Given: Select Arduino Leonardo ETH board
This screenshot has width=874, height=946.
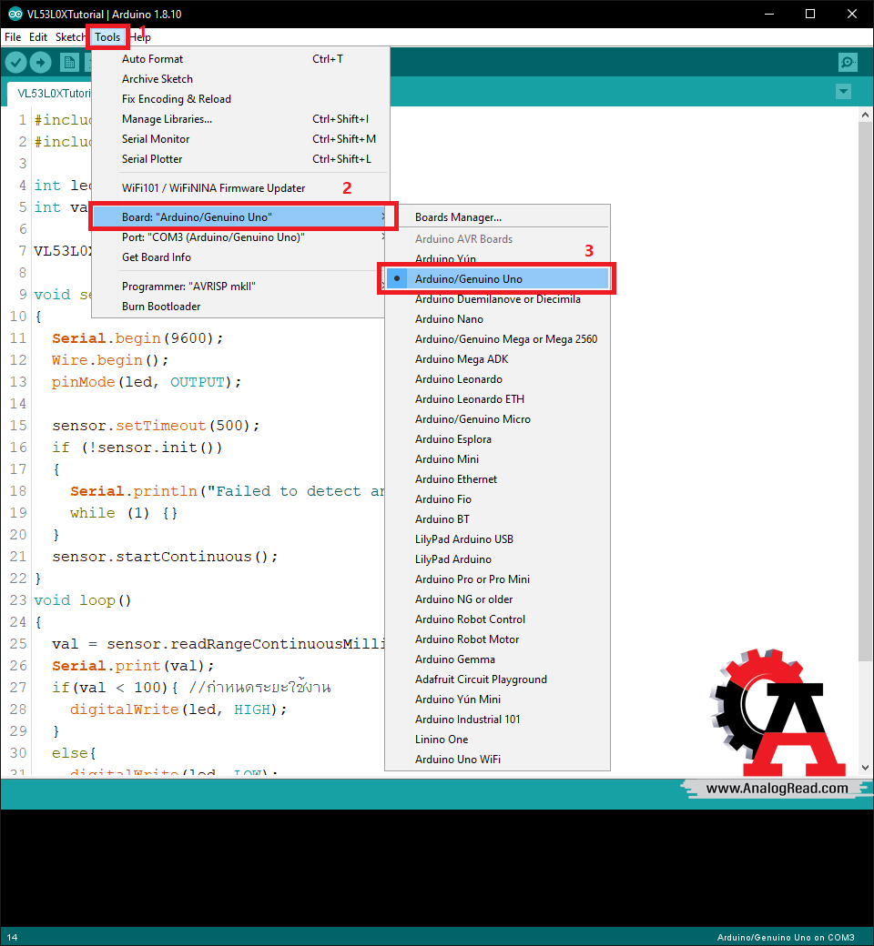Looking at the screenshot, I should pyautogui.click(x=497, y=398).
